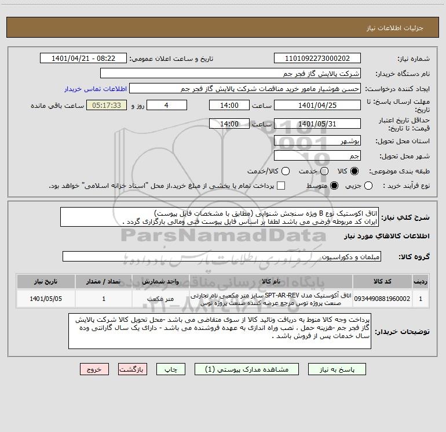Click the واحد شمارش column header
Viewport: 446px width, 432px height.
click(160, 281)
